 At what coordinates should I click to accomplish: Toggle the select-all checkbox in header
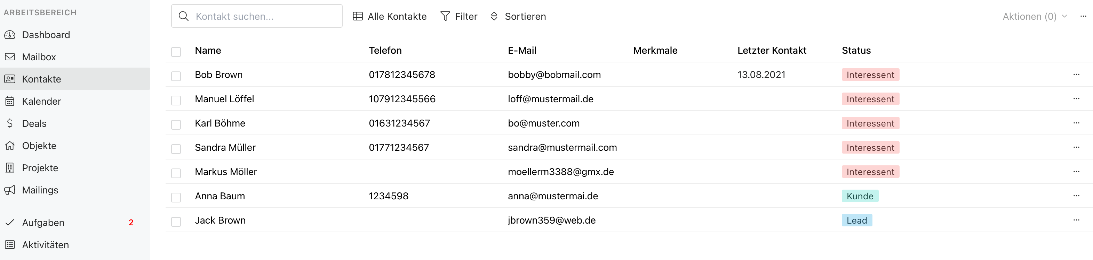(176, 52)
